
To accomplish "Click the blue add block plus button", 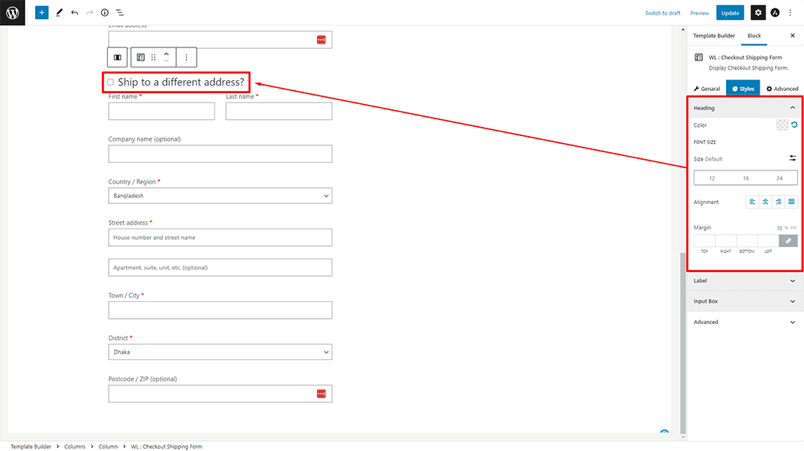I will [41, 13].
